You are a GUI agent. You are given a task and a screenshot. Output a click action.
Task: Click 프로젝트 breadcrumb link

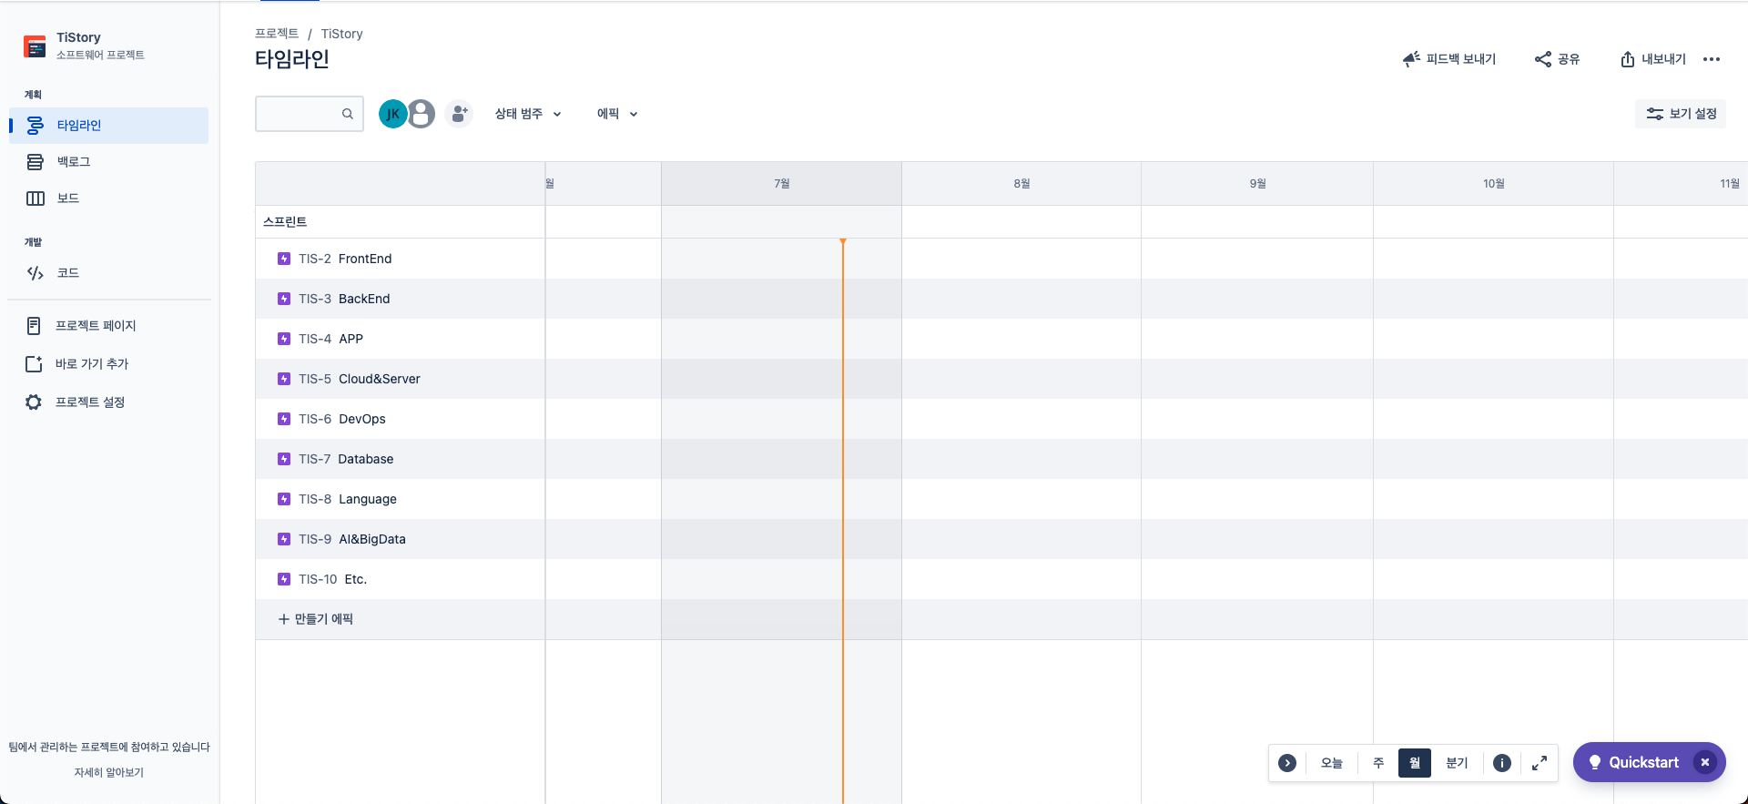click(277, 34)
